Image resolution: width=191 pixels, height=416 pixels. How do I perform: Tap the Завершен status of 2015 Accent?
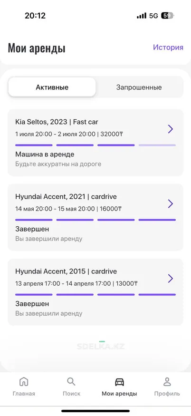(32, 303)
